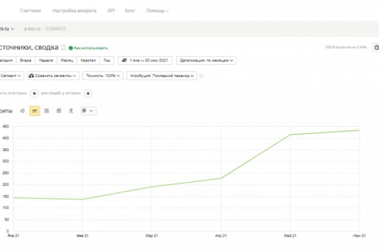Add people condition with second plus button
Screen dimensions: 379x252
point(88,93)
